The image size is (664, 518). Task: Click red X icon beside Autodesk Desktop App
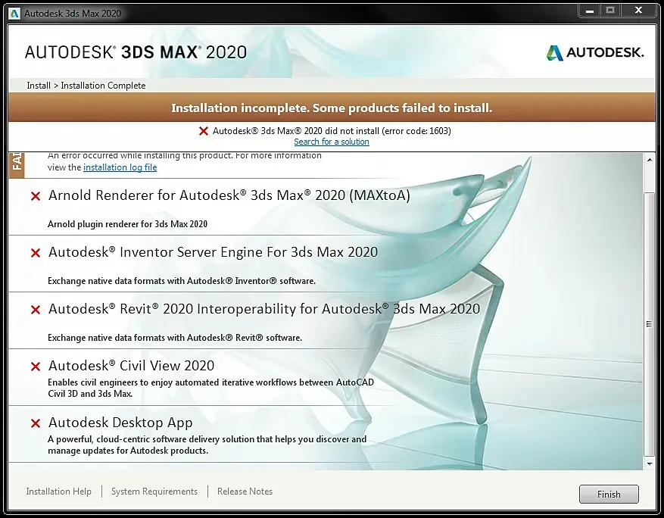[x=36, y=423]
